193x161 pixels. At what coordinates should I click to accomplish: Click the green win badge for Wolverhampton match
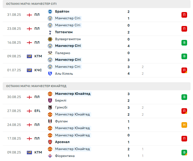pyautogui.click(x=184, y=43)
